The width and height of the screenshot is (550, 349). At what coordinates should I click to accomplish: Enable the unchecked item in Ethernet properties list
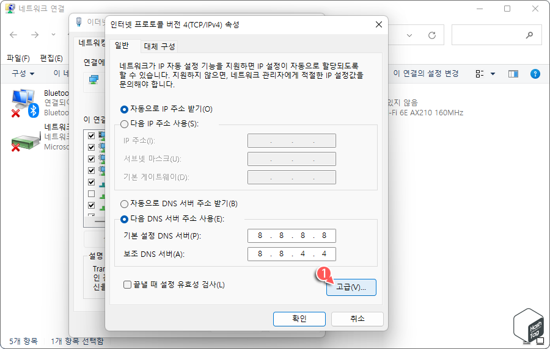(x=92, y=193)
